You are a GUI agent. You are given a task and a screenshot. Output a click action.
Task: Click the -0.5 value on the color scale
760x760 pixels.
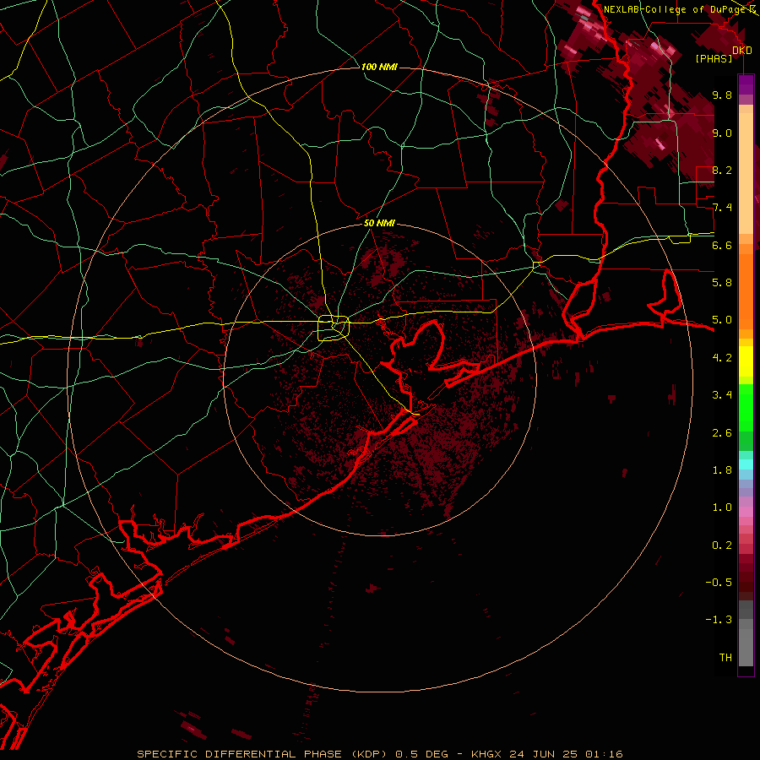(x=719, y=583)
